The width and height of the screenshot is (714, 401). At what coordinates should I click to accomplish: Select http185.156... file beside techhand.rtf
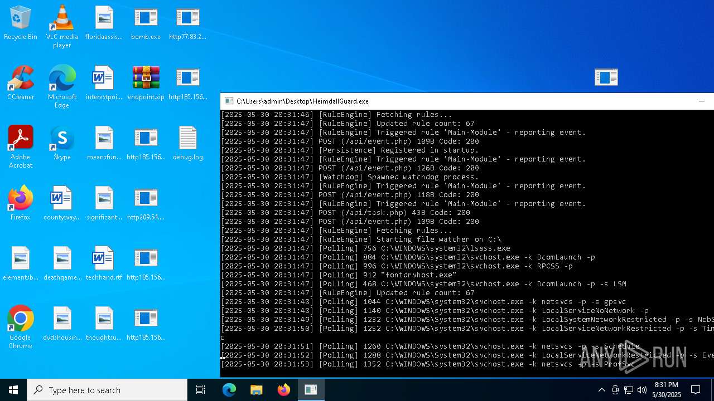pos(146,264)
